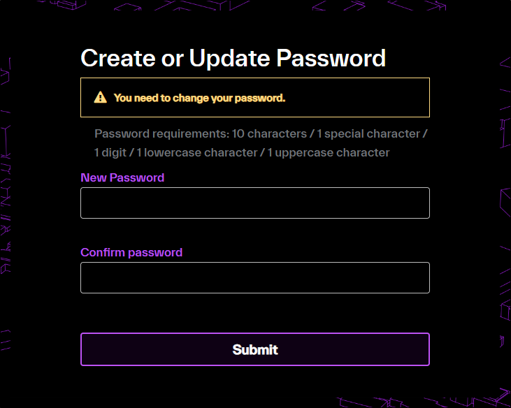The width and height of the screenshot is (511, 408).
Task: Click the "Confirm password" field label
Action: tap(131, 252)
